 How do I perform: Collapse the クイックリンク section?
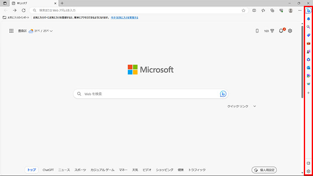(x=255, y=106)
